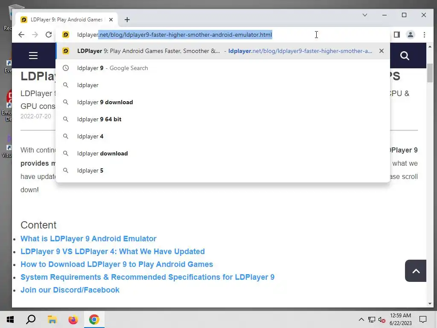This screenshot has height=328, width=437.
Task: Select the LDPlayer 9 blog URL suggestion
Action: [223, 51]
